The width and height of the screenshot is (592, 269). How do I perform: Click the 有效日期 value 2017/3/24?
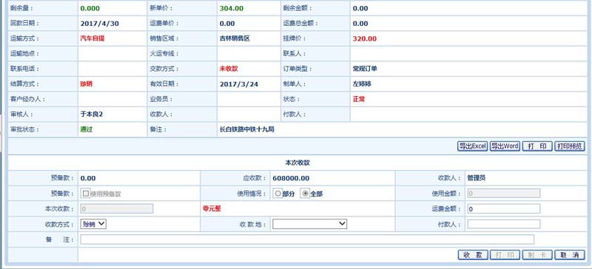(239, 84)
